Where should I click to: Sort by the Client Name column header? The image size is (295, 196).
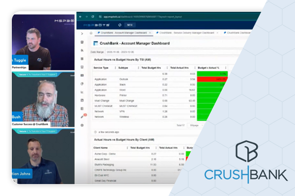click(x=100, y=148)
